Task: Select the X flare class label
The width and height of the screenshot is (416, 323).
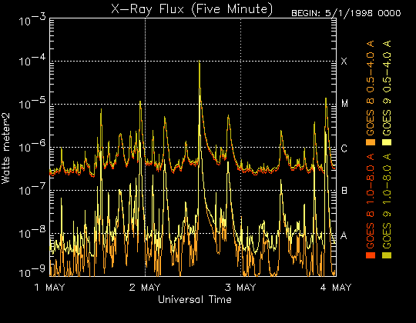Action: (x=344, y=62)
